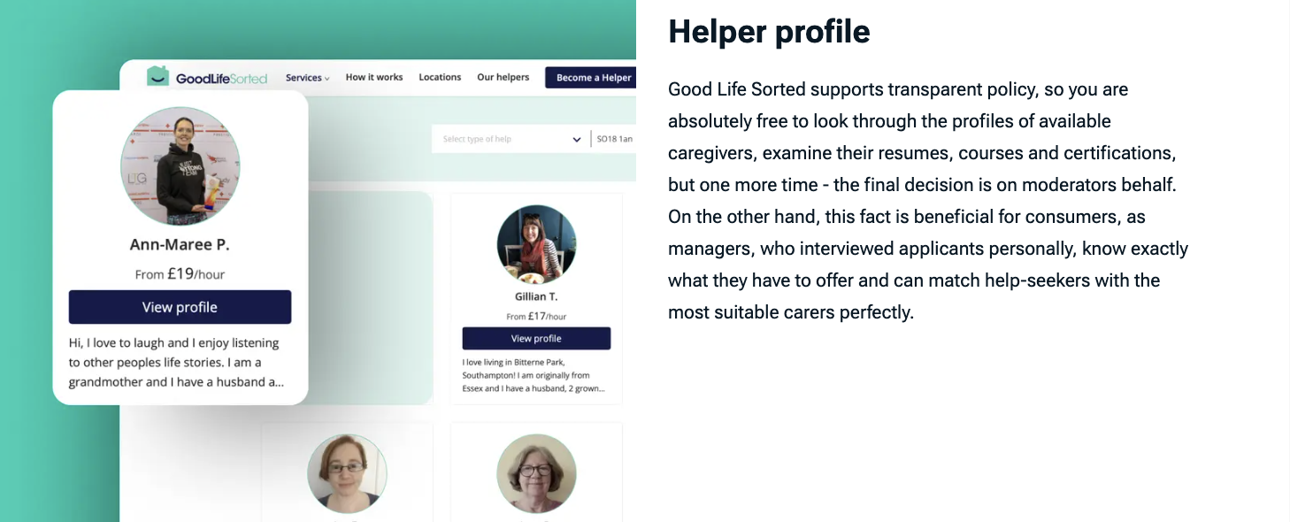This screenshot has height=522, width=1290.
Task: Click Gillian's "I love living in Bitterne Park" bio
Action: (x=534, y=375)
